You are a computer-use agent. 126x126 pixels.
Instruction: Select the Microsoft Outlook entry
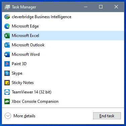[63, 45]
